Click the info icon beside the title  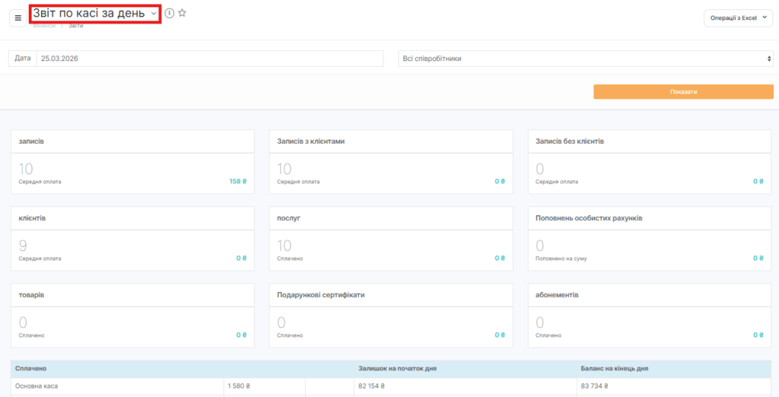[169, 13]
